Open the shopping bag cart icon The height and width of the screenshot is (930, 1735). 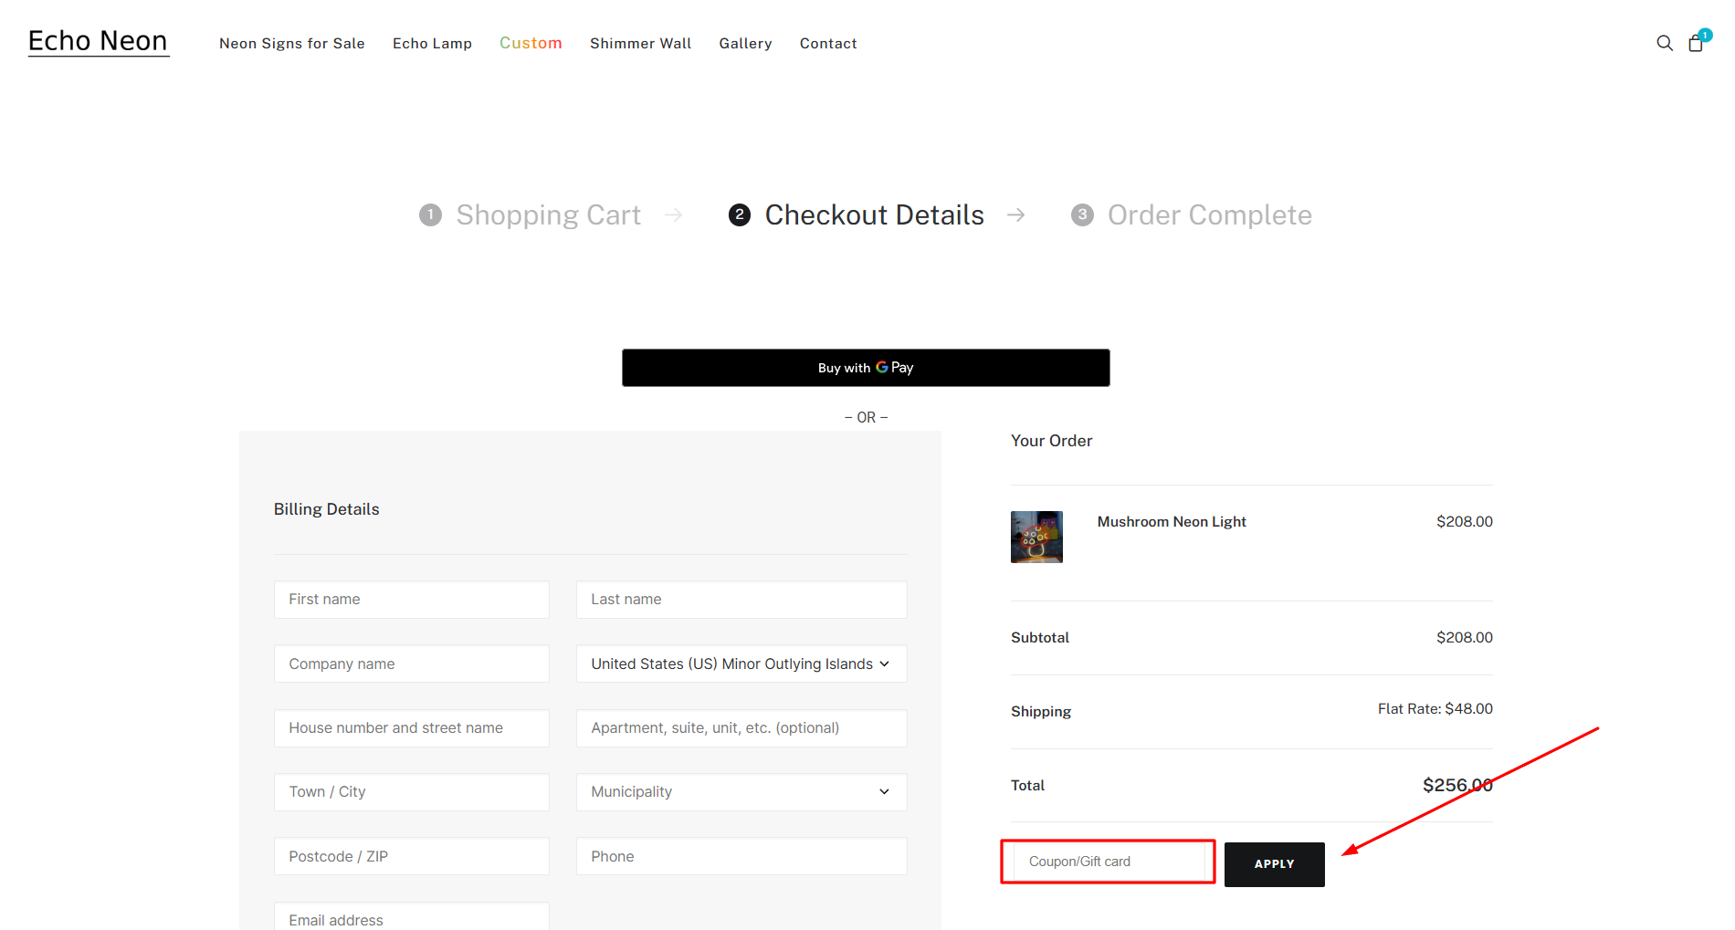[1697, 42]
